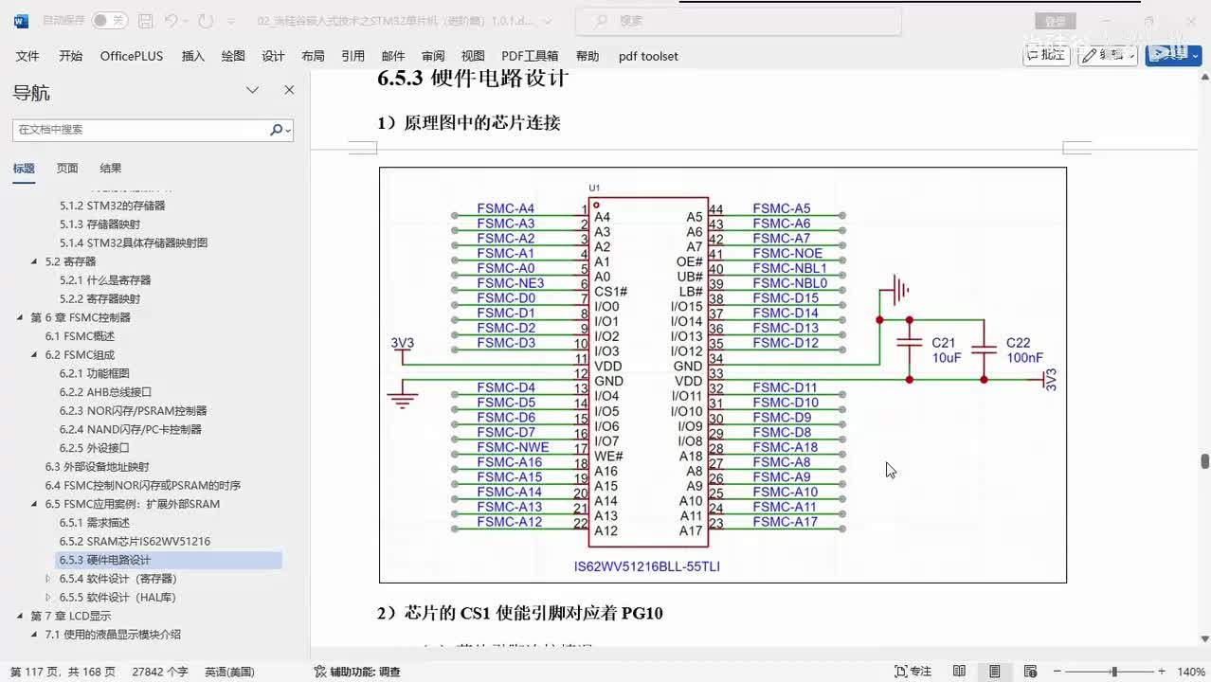Click the language 英语(美国) indicator
Viewport: 1211px width, 682px height.
point(229,672)
